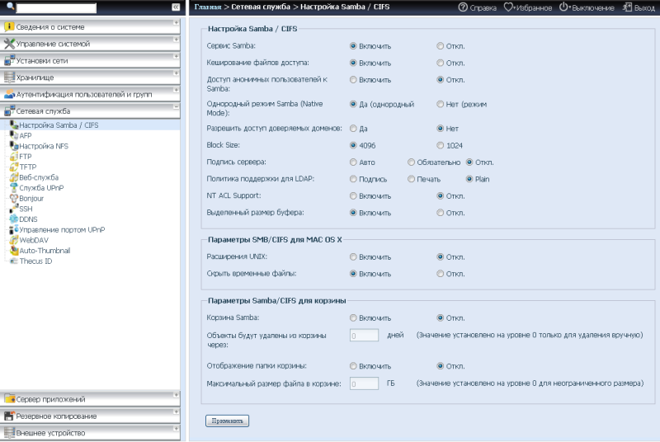The image size is (660, 442).
Task: Click the Установки сети icon
Action: pos(9,60)
